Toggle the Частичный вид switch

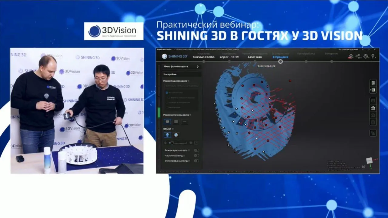click(x=196, y=156)
